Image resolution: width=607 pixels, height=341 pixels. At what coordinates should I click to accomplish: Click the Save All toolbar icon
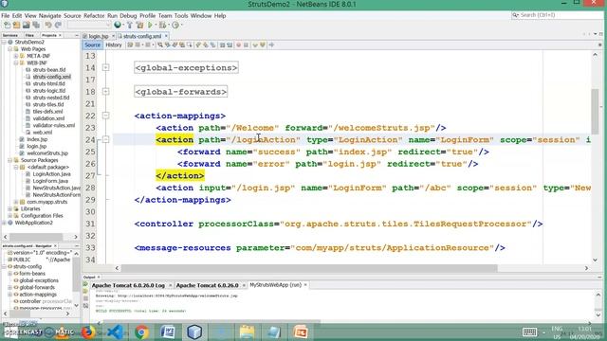[27, 26]
